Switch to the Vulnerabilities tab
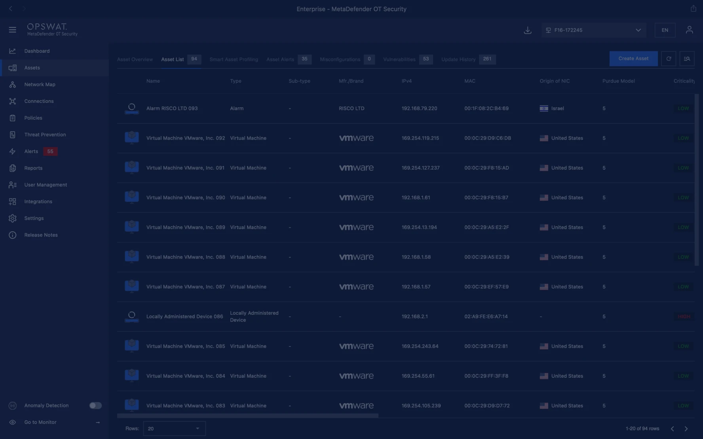This screenshot has width=703, height=439. tap(399, 59)
